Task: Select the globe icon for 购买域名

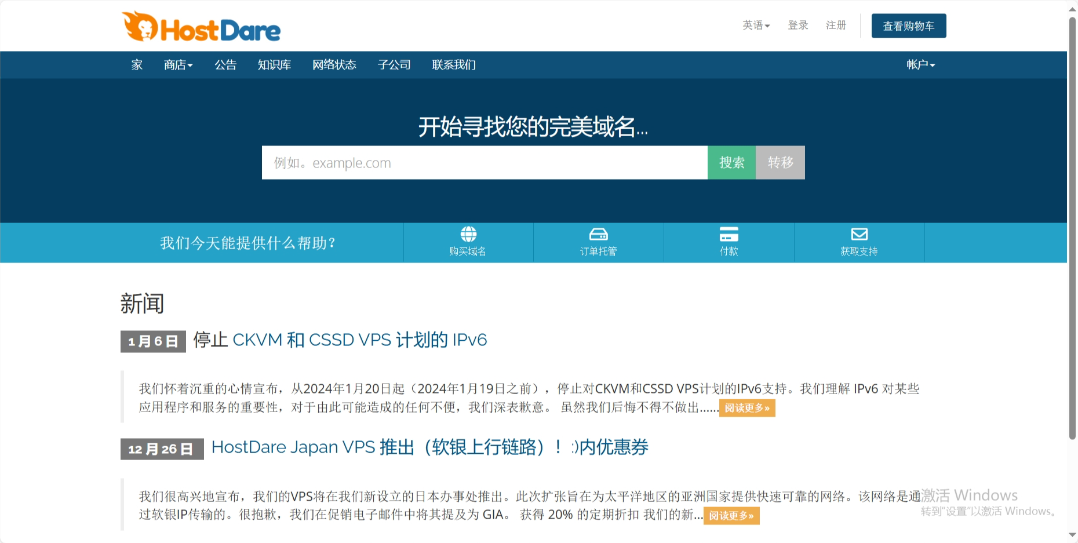Action: 468,234
